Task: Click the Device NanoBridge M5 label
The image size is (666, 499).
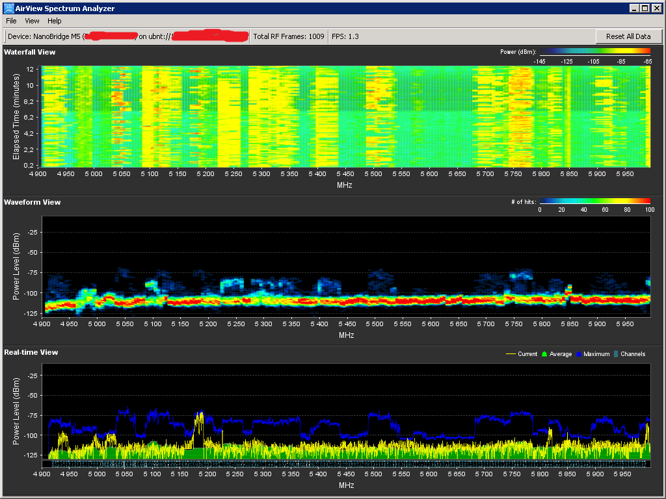Action: point(44,36)
